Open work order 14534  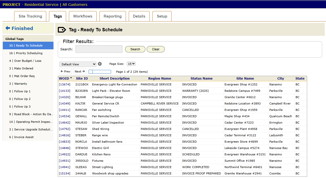coord(64,116)
